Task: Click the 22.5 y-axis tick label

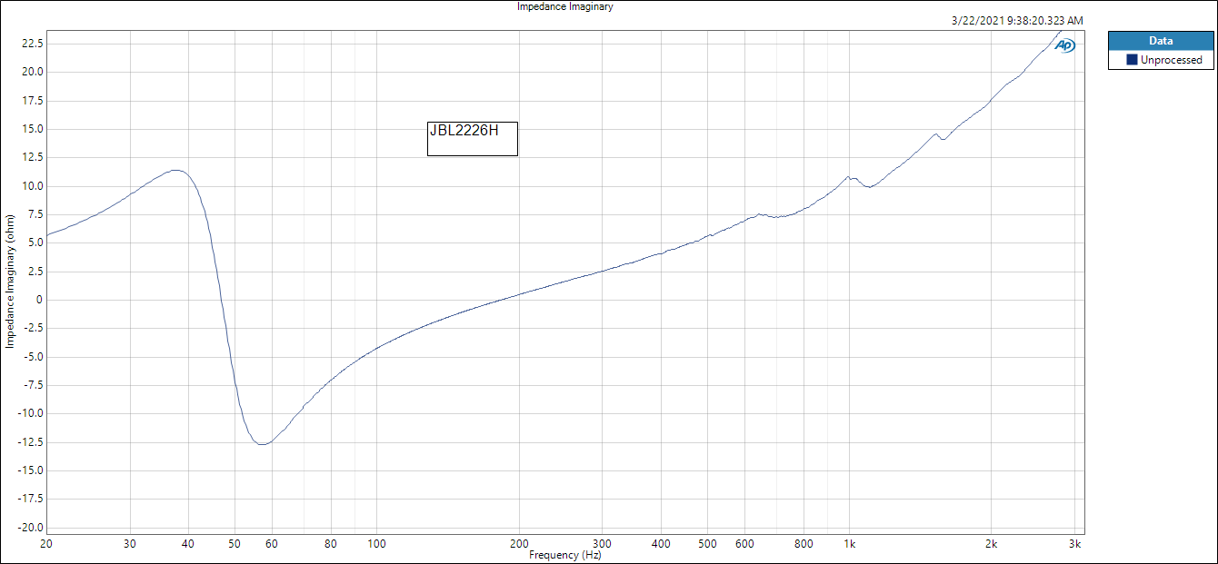Action: [x=33, y=43]
